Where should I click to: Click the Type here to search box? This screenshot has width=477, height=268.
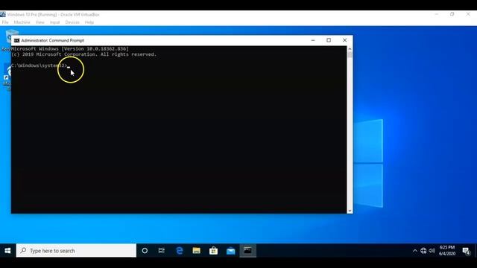pos(76,251)
